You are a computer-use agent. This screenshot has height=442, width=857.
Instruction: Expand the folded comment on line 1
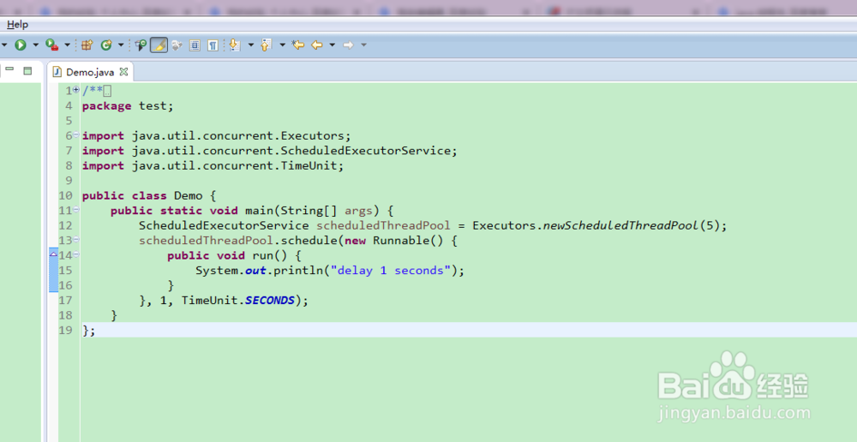tap(76, 90)
